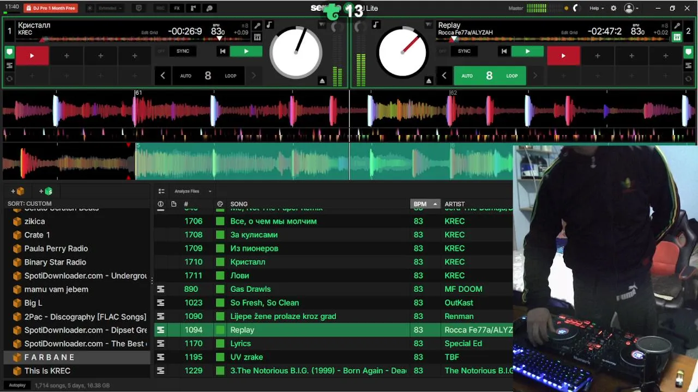The image size is (698, 392).
Task: Click the headphone cue mix icon
Action: (575, 8)
